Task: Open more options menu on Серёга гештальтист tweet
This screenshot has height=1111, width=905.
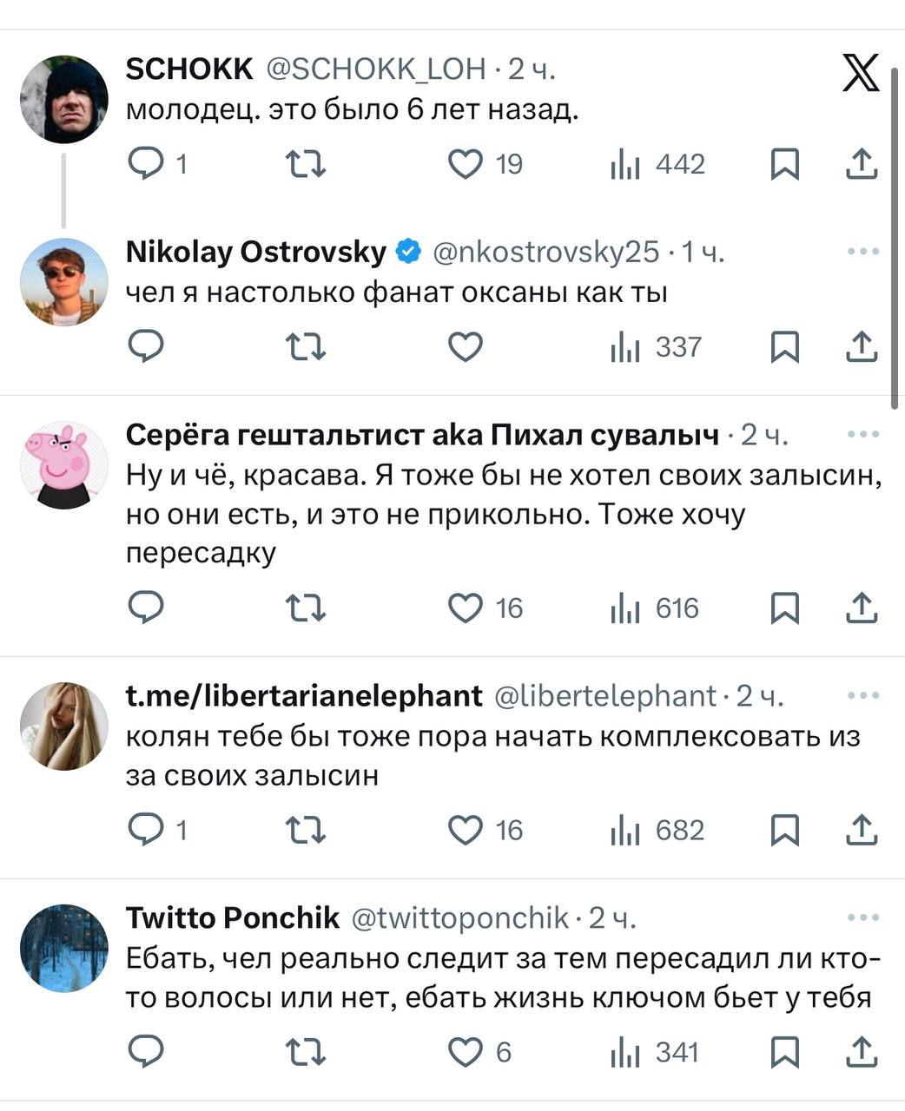Action: click(862, 434)
